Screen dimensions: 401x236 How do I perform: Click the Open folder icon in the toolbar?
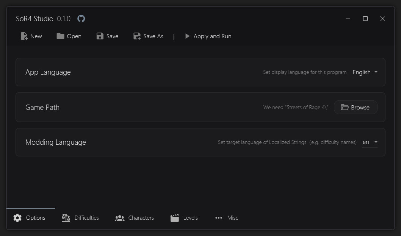pos(61,36)
